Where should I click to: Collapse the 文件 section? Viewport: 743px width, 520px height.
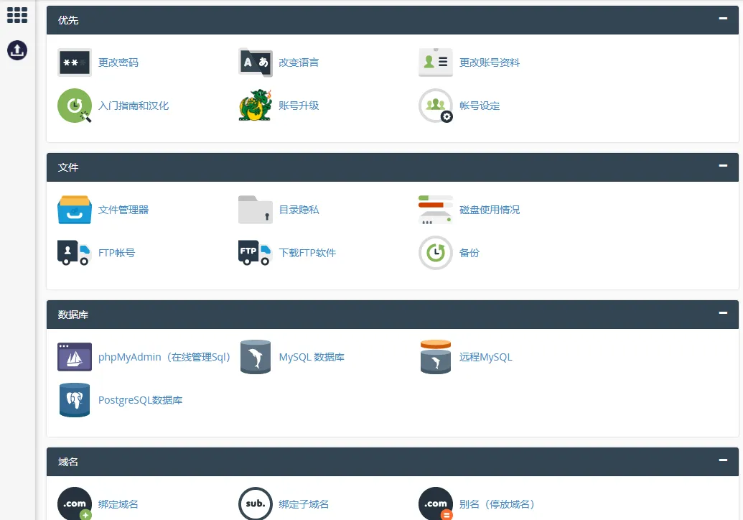[x=723, y=165]
